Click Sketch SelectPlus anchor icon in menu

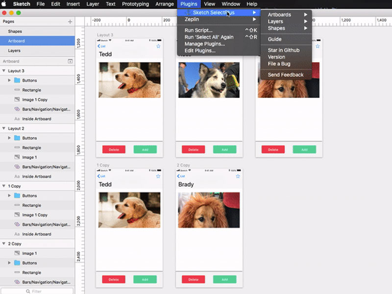[x=188, y=13]
